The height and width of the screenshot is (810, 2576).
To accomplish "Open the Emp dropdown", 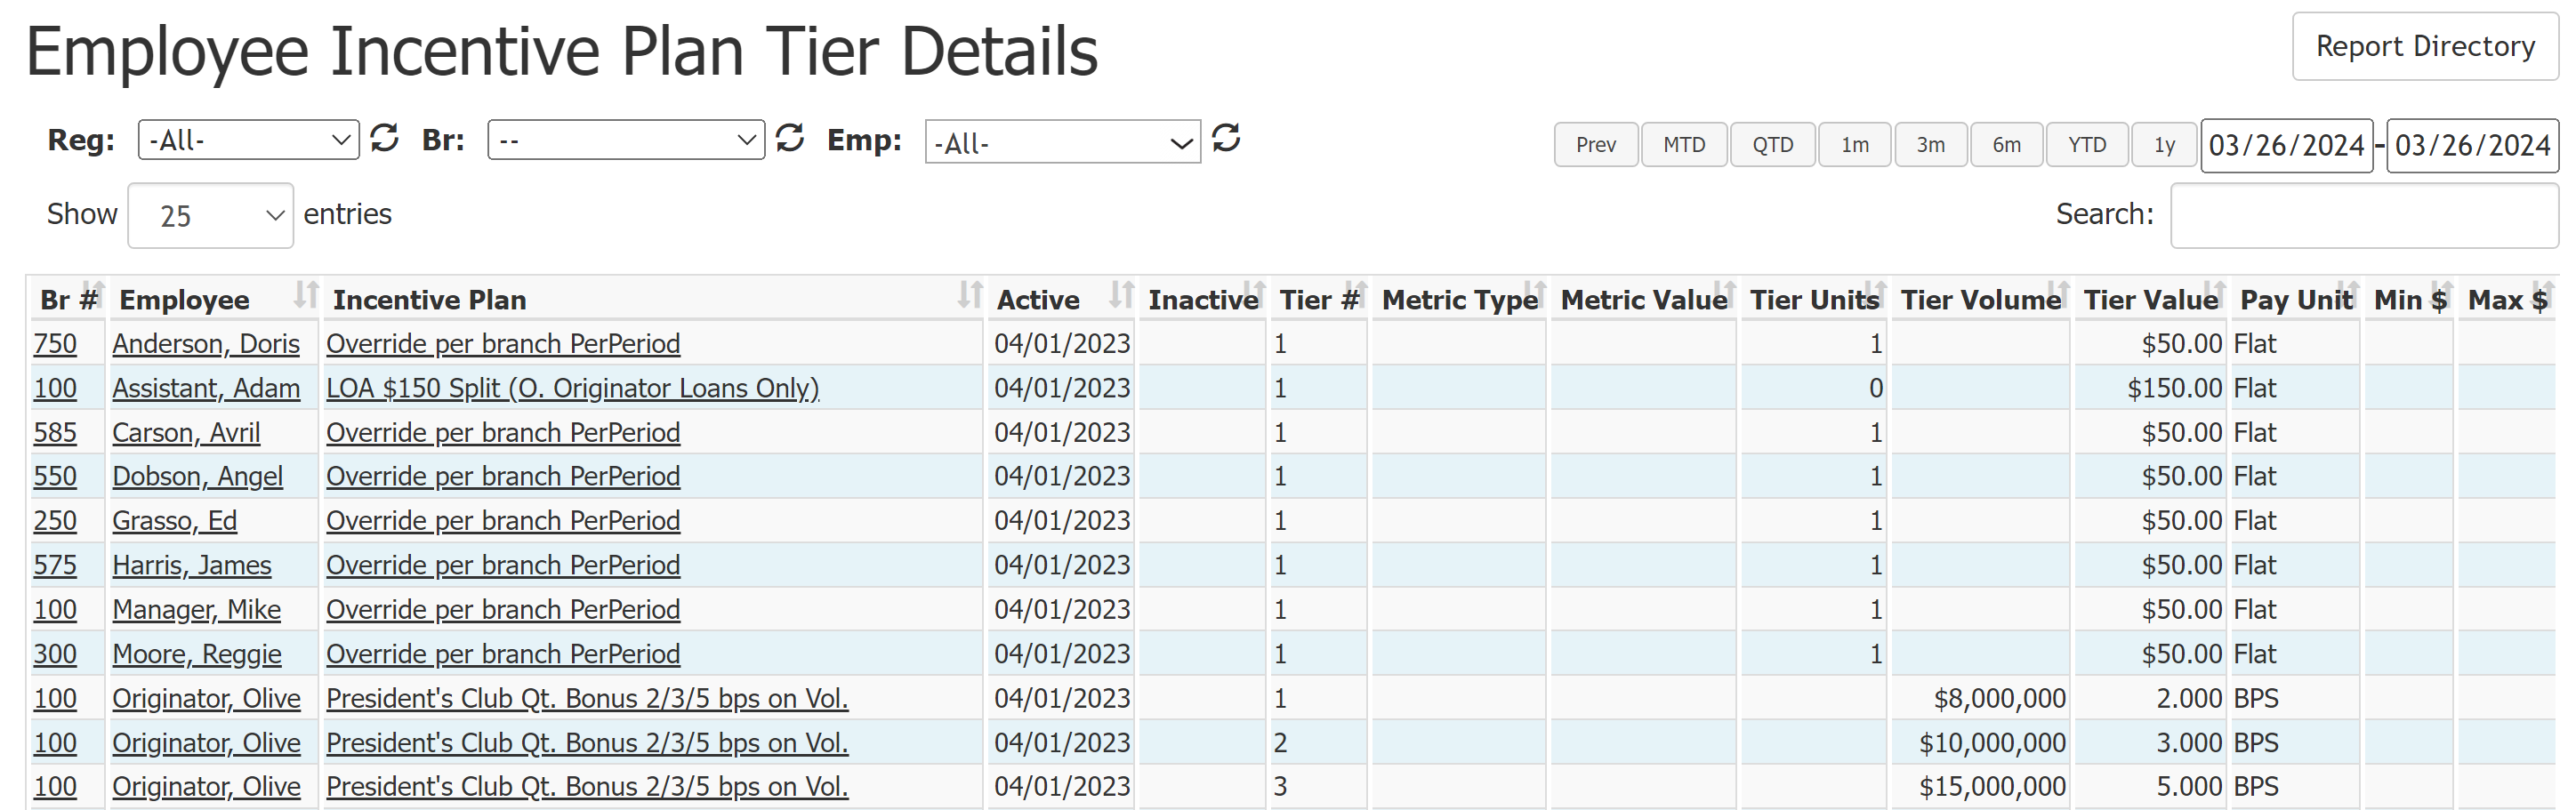I will click(1063, 142).
